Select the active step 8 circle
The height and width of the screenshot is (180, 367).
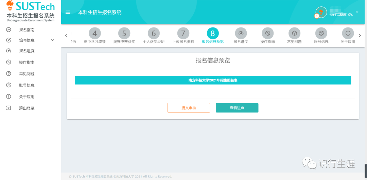click(x=213, y=34)
